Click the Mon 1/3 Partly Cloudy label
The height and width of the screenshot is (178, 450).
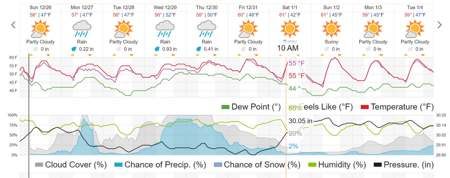coord(373,42)
